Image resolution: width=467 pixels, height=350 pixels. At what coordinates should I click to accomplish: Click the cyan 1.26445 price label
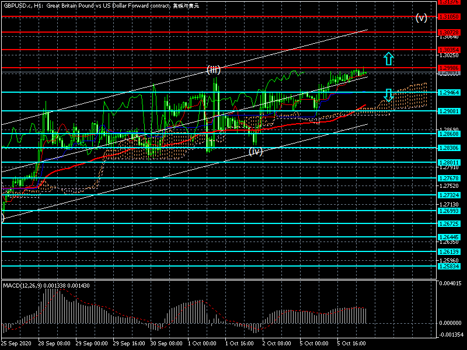[449, 237]
